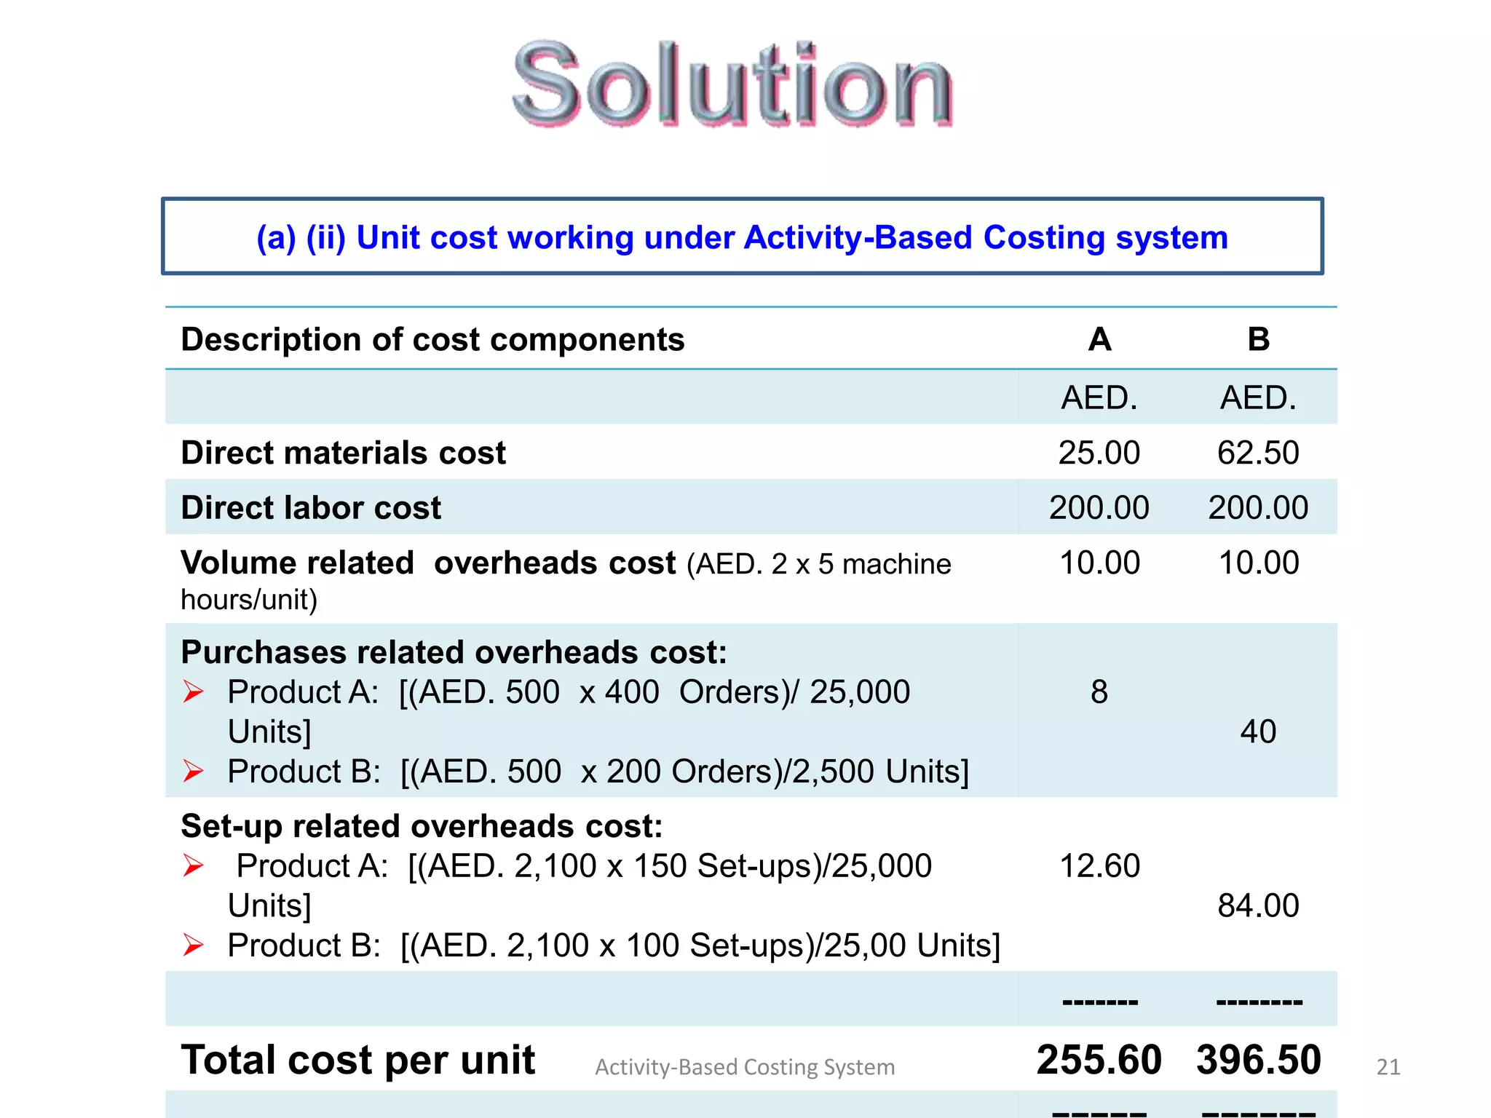Click set-up overhead value 12.60

1099,866
